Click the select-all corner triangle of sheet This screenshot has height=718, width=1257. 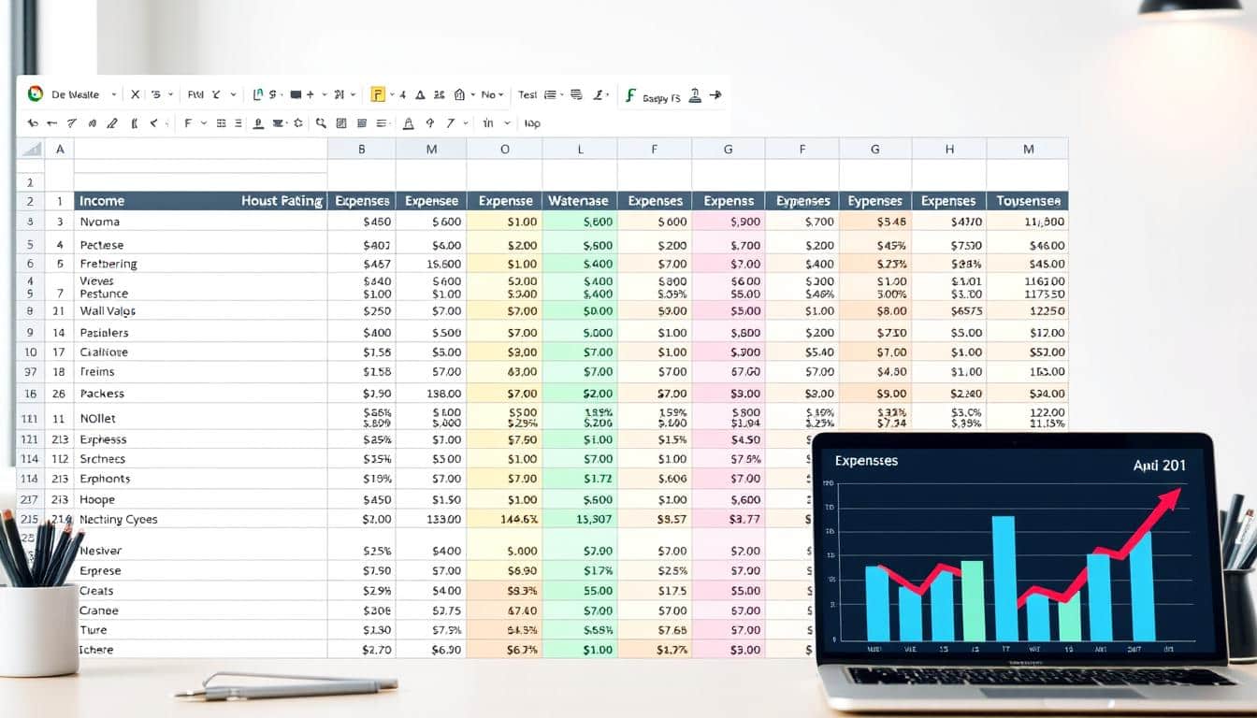[x=31, y=149]
